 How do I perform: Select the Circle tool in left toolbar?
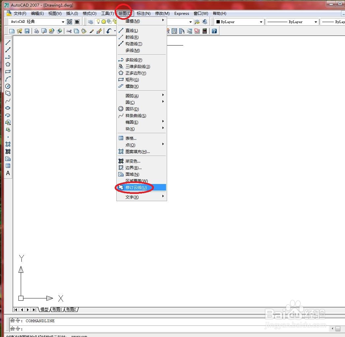(x=8, y=86)
